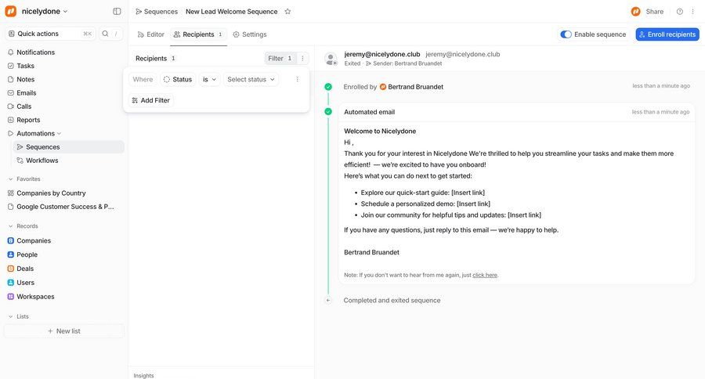Click the Status attribute filter chip
Image resolution: width=705 pixels, height=379 pixels.
[x=178, y=79]
